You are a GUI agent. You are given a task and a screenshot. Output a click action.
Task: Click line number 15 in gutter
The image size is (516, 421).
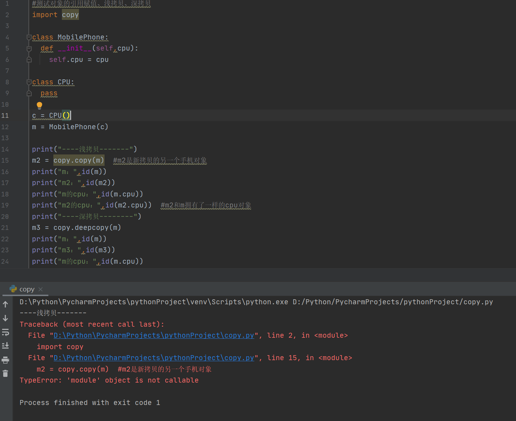(5, 160)
